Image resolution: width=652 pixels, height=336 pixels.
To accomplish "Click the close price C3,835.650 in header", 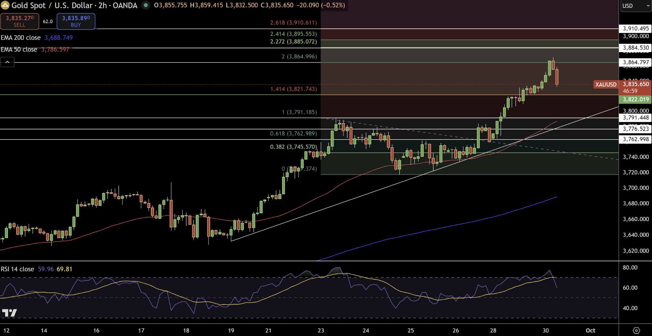I will (276, 5).
